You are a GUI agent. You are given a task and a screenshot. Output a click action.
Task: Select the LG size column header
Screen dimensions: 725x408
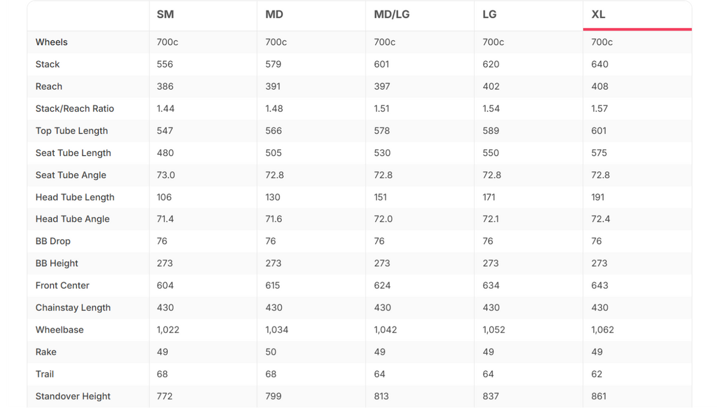490,14
